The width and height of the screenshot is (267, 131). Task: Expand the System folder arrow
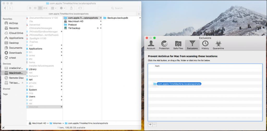pos(62,90)
